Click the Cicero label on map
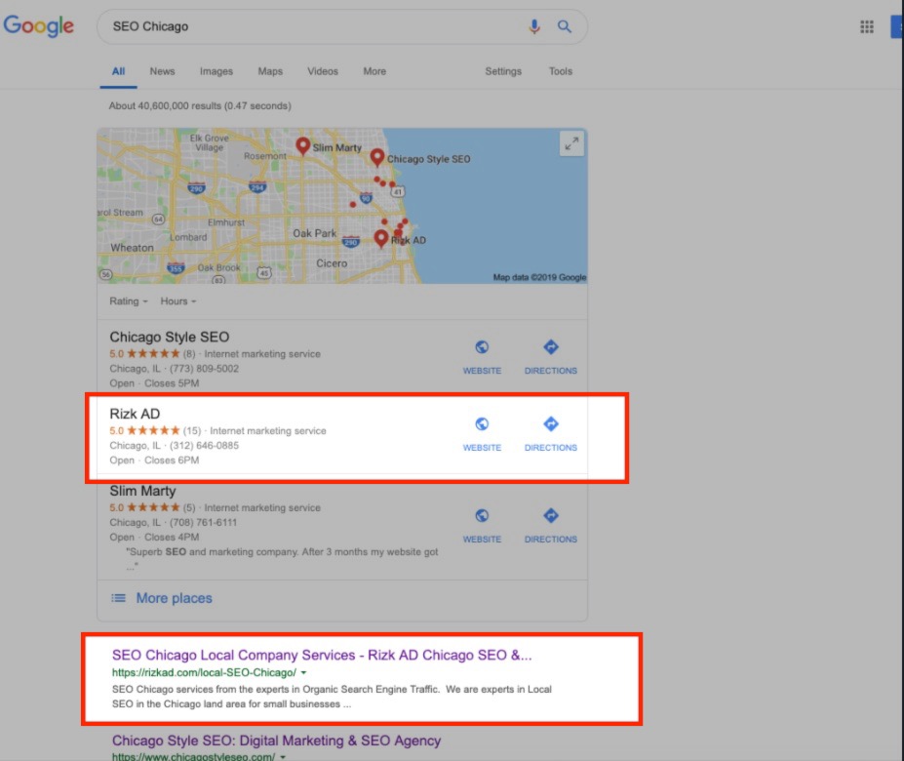The height and width of the screenshot is (761, 904). coord(332,263)
